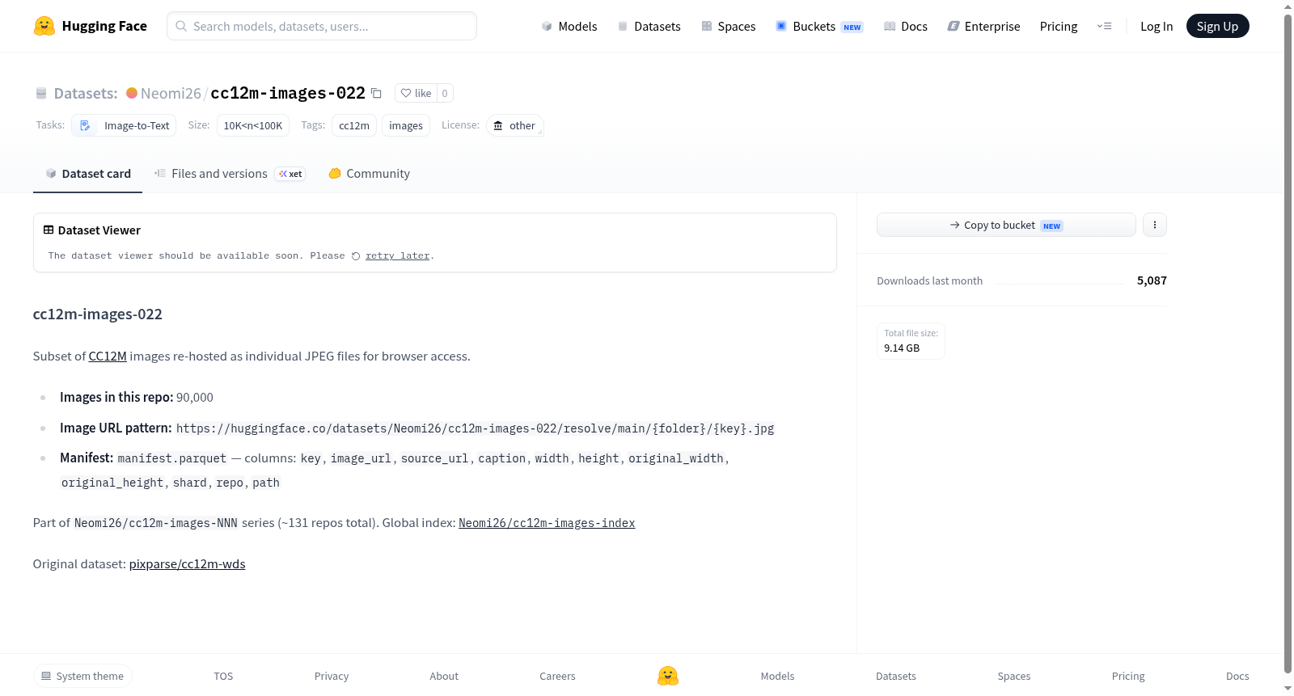Click the Downloads last month value 5,087

pyautogui.click(x=1152, y=281)
